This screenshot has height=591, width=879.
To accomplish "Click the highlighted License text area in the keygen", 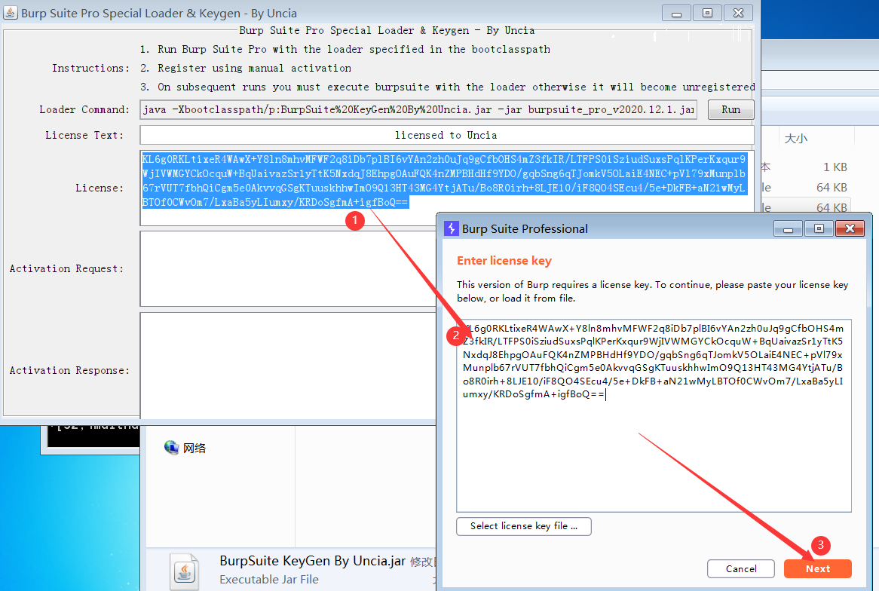I will click(x=446, y=188).
